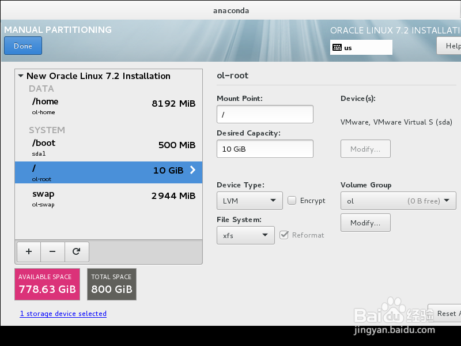Click the SYSTEM section heading

pyautogui.click(x=47, y=130)
